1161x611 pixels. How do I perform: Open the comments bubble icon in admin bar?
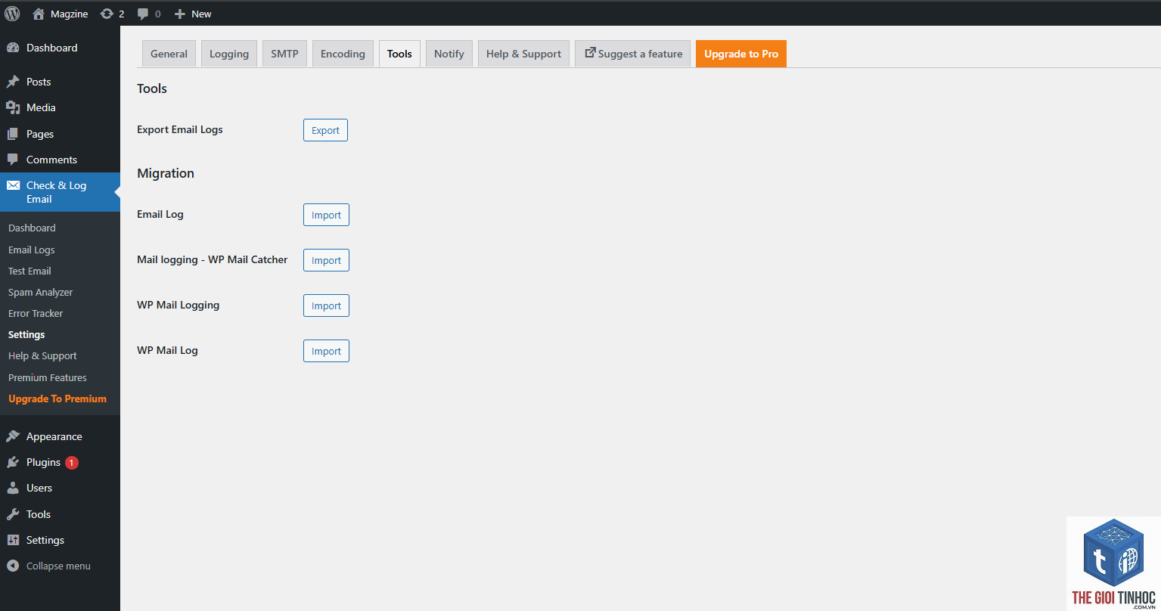click(143, 14)
